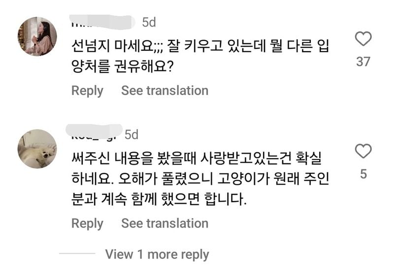The image size is (394, 273).
Task: Reply to the white dog user's comment
Action: (87, 224)
